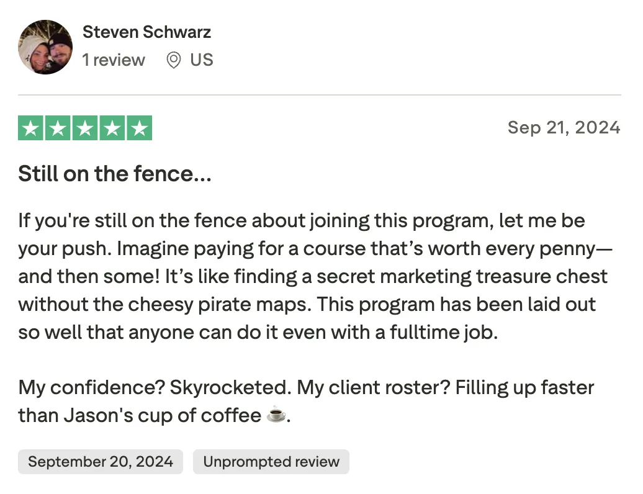Open the 'Still on the fence...' review title
Viewport: 643px width, 494px height.
click(x=115, y=173)
